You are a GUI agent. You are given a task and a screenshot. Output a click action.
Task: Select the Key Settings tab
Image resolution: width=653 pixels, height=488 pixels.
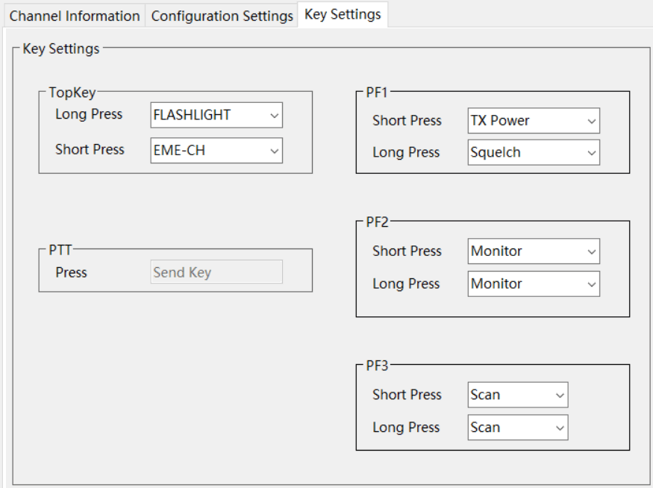coord(343,14)
